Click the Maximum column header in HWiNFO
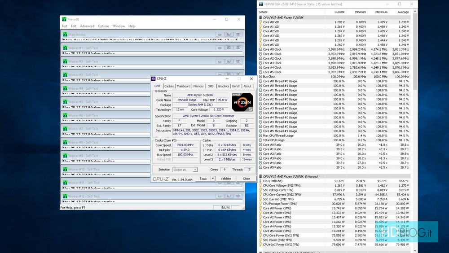Screen dimensions: 449x253 (381, 12)
